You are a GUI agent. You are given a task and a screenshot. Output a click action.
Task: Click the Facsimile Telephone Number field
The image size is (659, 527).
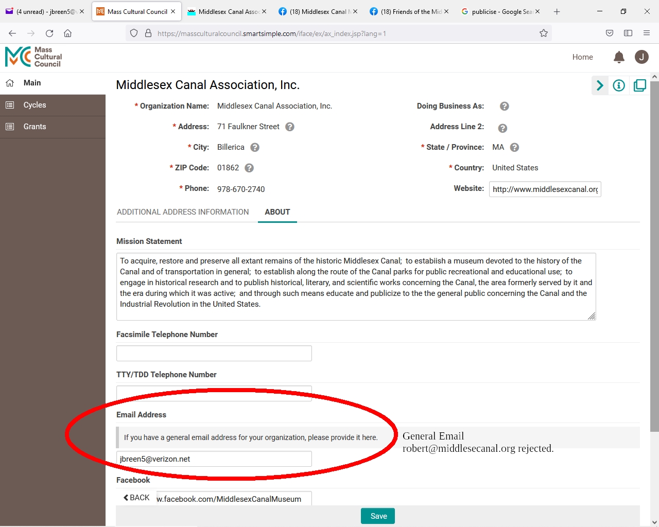214,354
